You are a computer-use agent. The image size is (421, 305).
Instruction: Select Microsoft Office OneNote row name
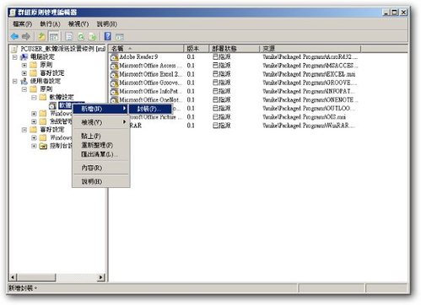click(x=150, y=100)
